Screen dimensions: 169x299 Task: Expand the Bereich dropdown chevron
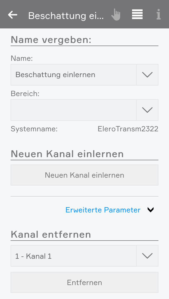point(147,110)
